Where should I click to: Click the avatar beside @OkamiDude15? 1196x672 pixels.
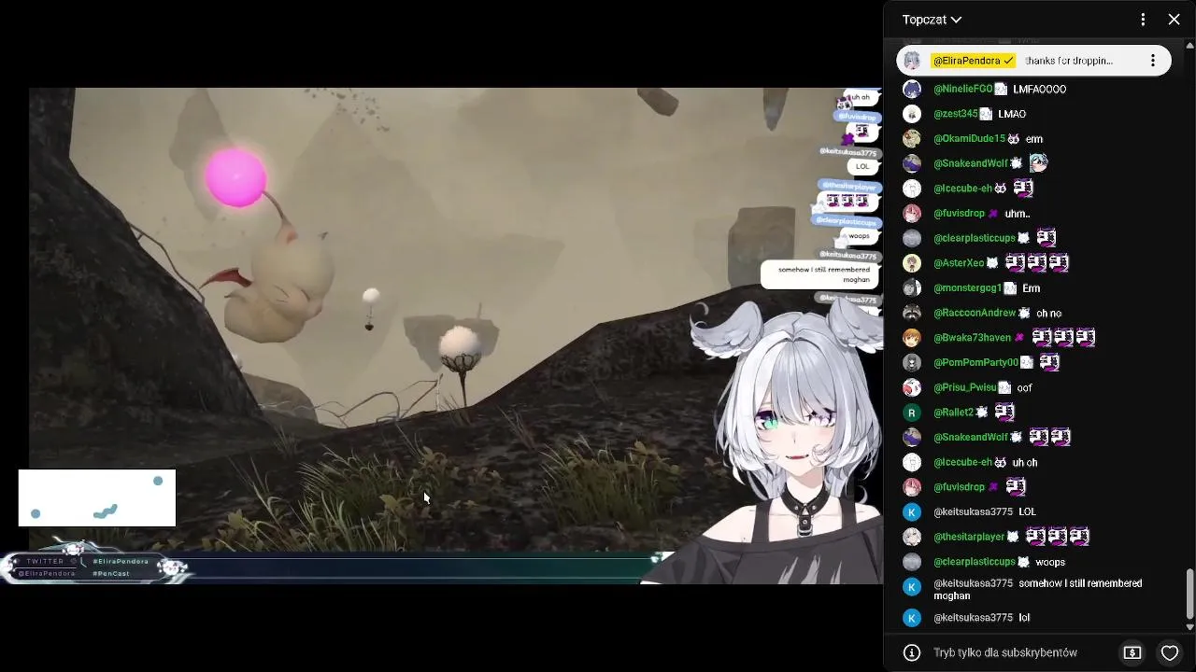click(x=912, y=139)
